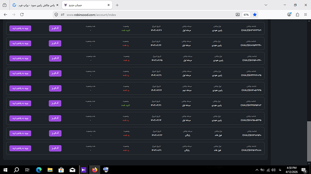Open the extensions puzzle icon
This screenshot has height=174, width=311.
[297, 15]
